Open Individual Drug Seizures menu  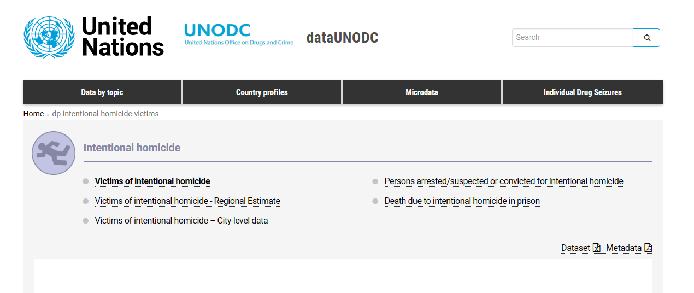pos(583,92)
